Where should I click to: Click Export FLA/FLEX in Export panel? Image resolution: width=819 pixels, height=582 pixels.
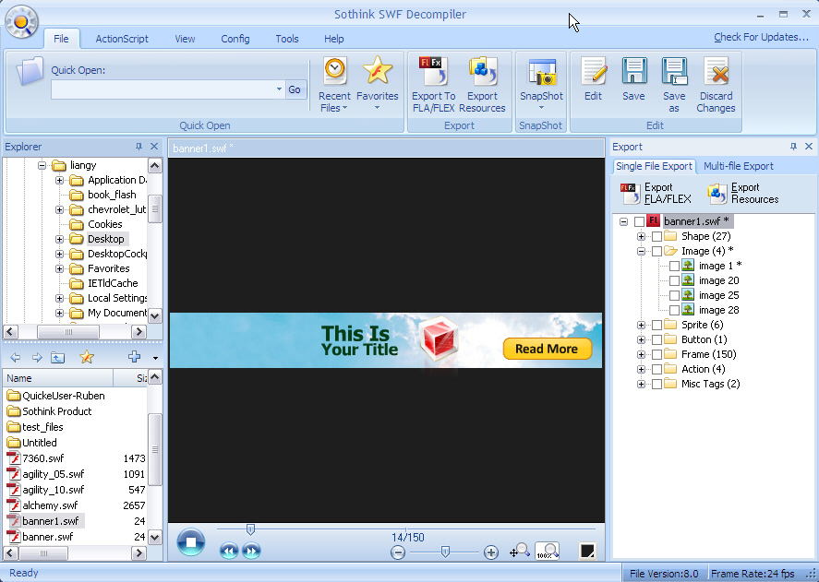tap(656, 193)
